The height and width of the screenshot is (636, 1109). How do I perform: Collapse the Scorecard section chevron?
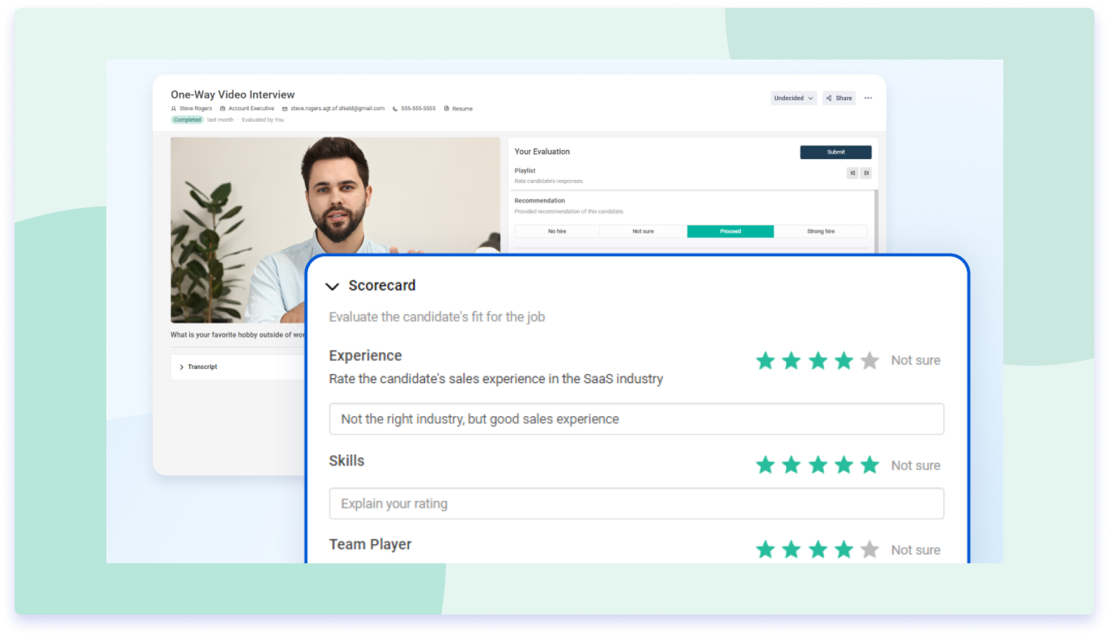pos(332,287)
